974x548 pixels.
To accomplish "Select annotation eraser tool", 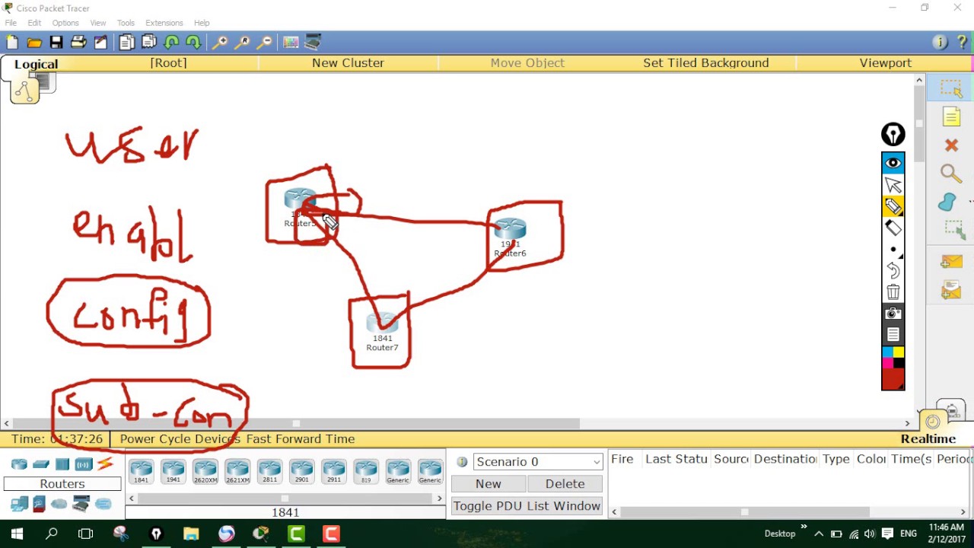I will 893,228.
